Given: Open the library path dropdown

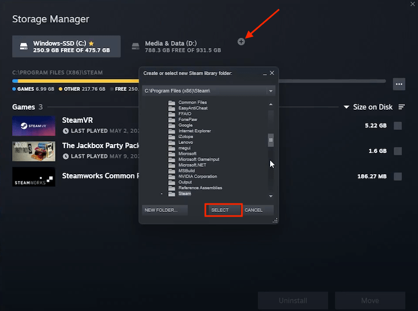Looking at the screenshot, I should [271, 90].
